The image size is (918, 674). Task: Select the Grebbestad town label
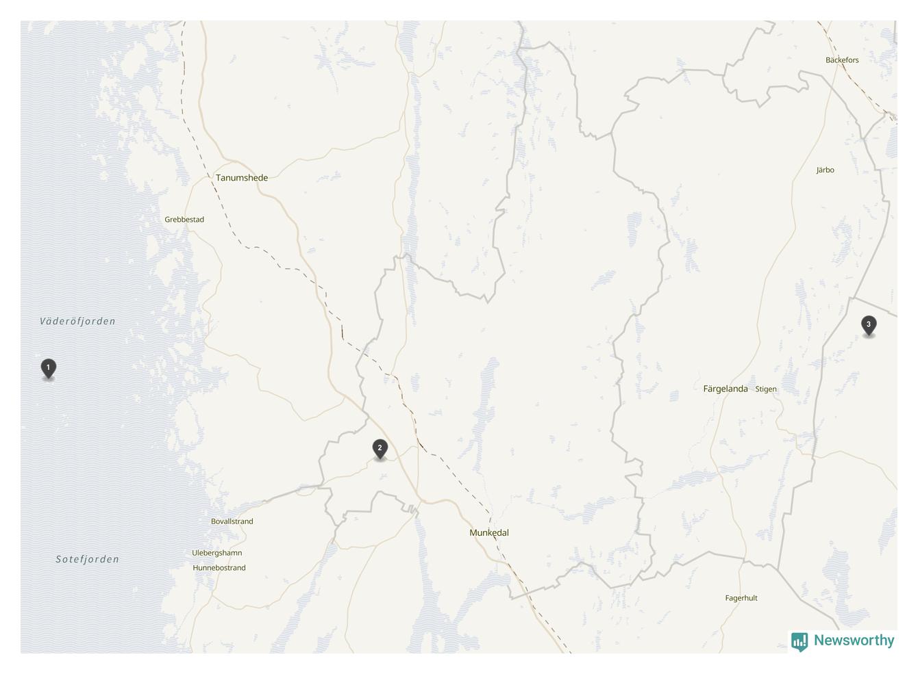click(184, 220)
